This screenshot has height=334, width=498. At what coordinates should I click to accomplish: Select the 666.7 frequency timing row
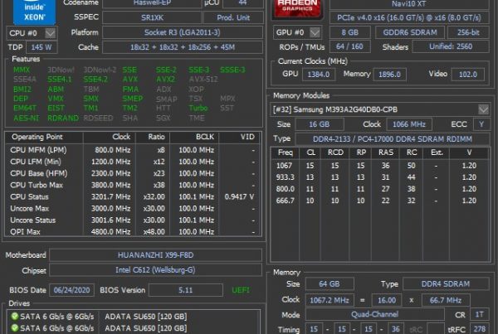click(x=379, y=201)
